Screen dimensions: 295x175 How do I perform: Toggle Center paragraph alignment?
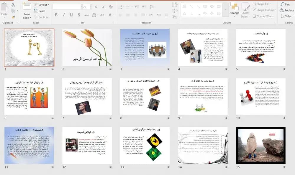[128, 15]
